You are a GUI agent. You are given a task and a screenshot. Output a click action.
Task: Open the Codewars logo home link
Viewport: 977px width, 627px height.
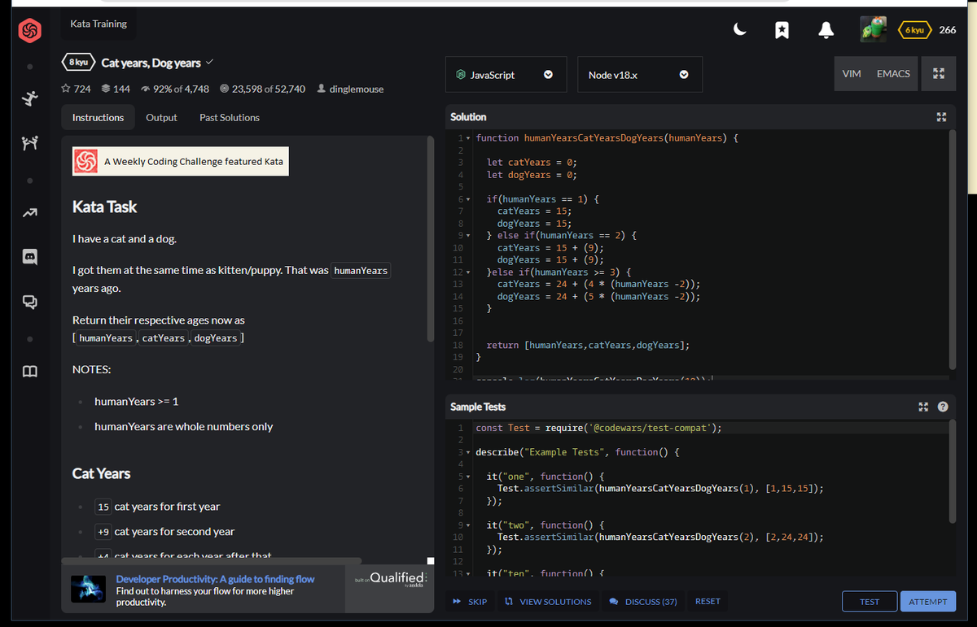point(29,32)
